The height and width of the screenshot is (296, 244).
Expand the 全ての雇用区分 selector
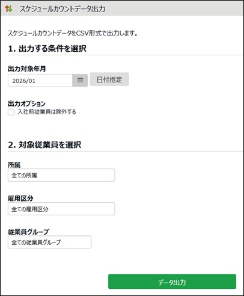coord(61,209)
